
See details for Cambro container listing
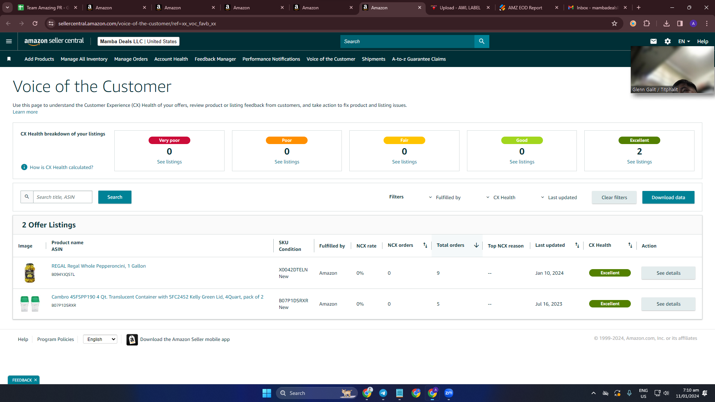click(x=668, y=304)
